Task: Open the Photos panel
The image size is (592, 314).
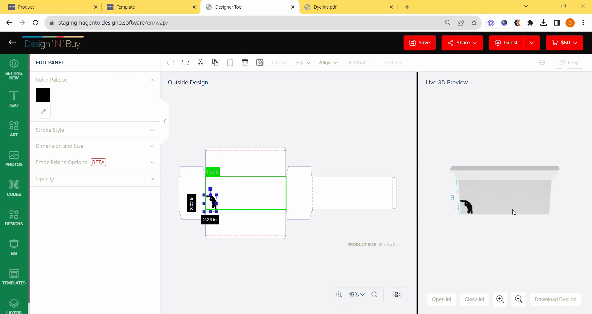Action: (x=14, y=159)
